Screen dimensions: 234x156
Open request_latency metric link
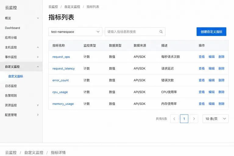pos(63,69)
